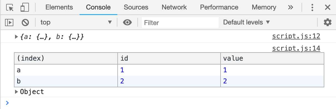Image resolution: width=336 pixels, height=109 pixels.
Task: Activate the inspect element picker icon
Action: click(x=10, y=8)
